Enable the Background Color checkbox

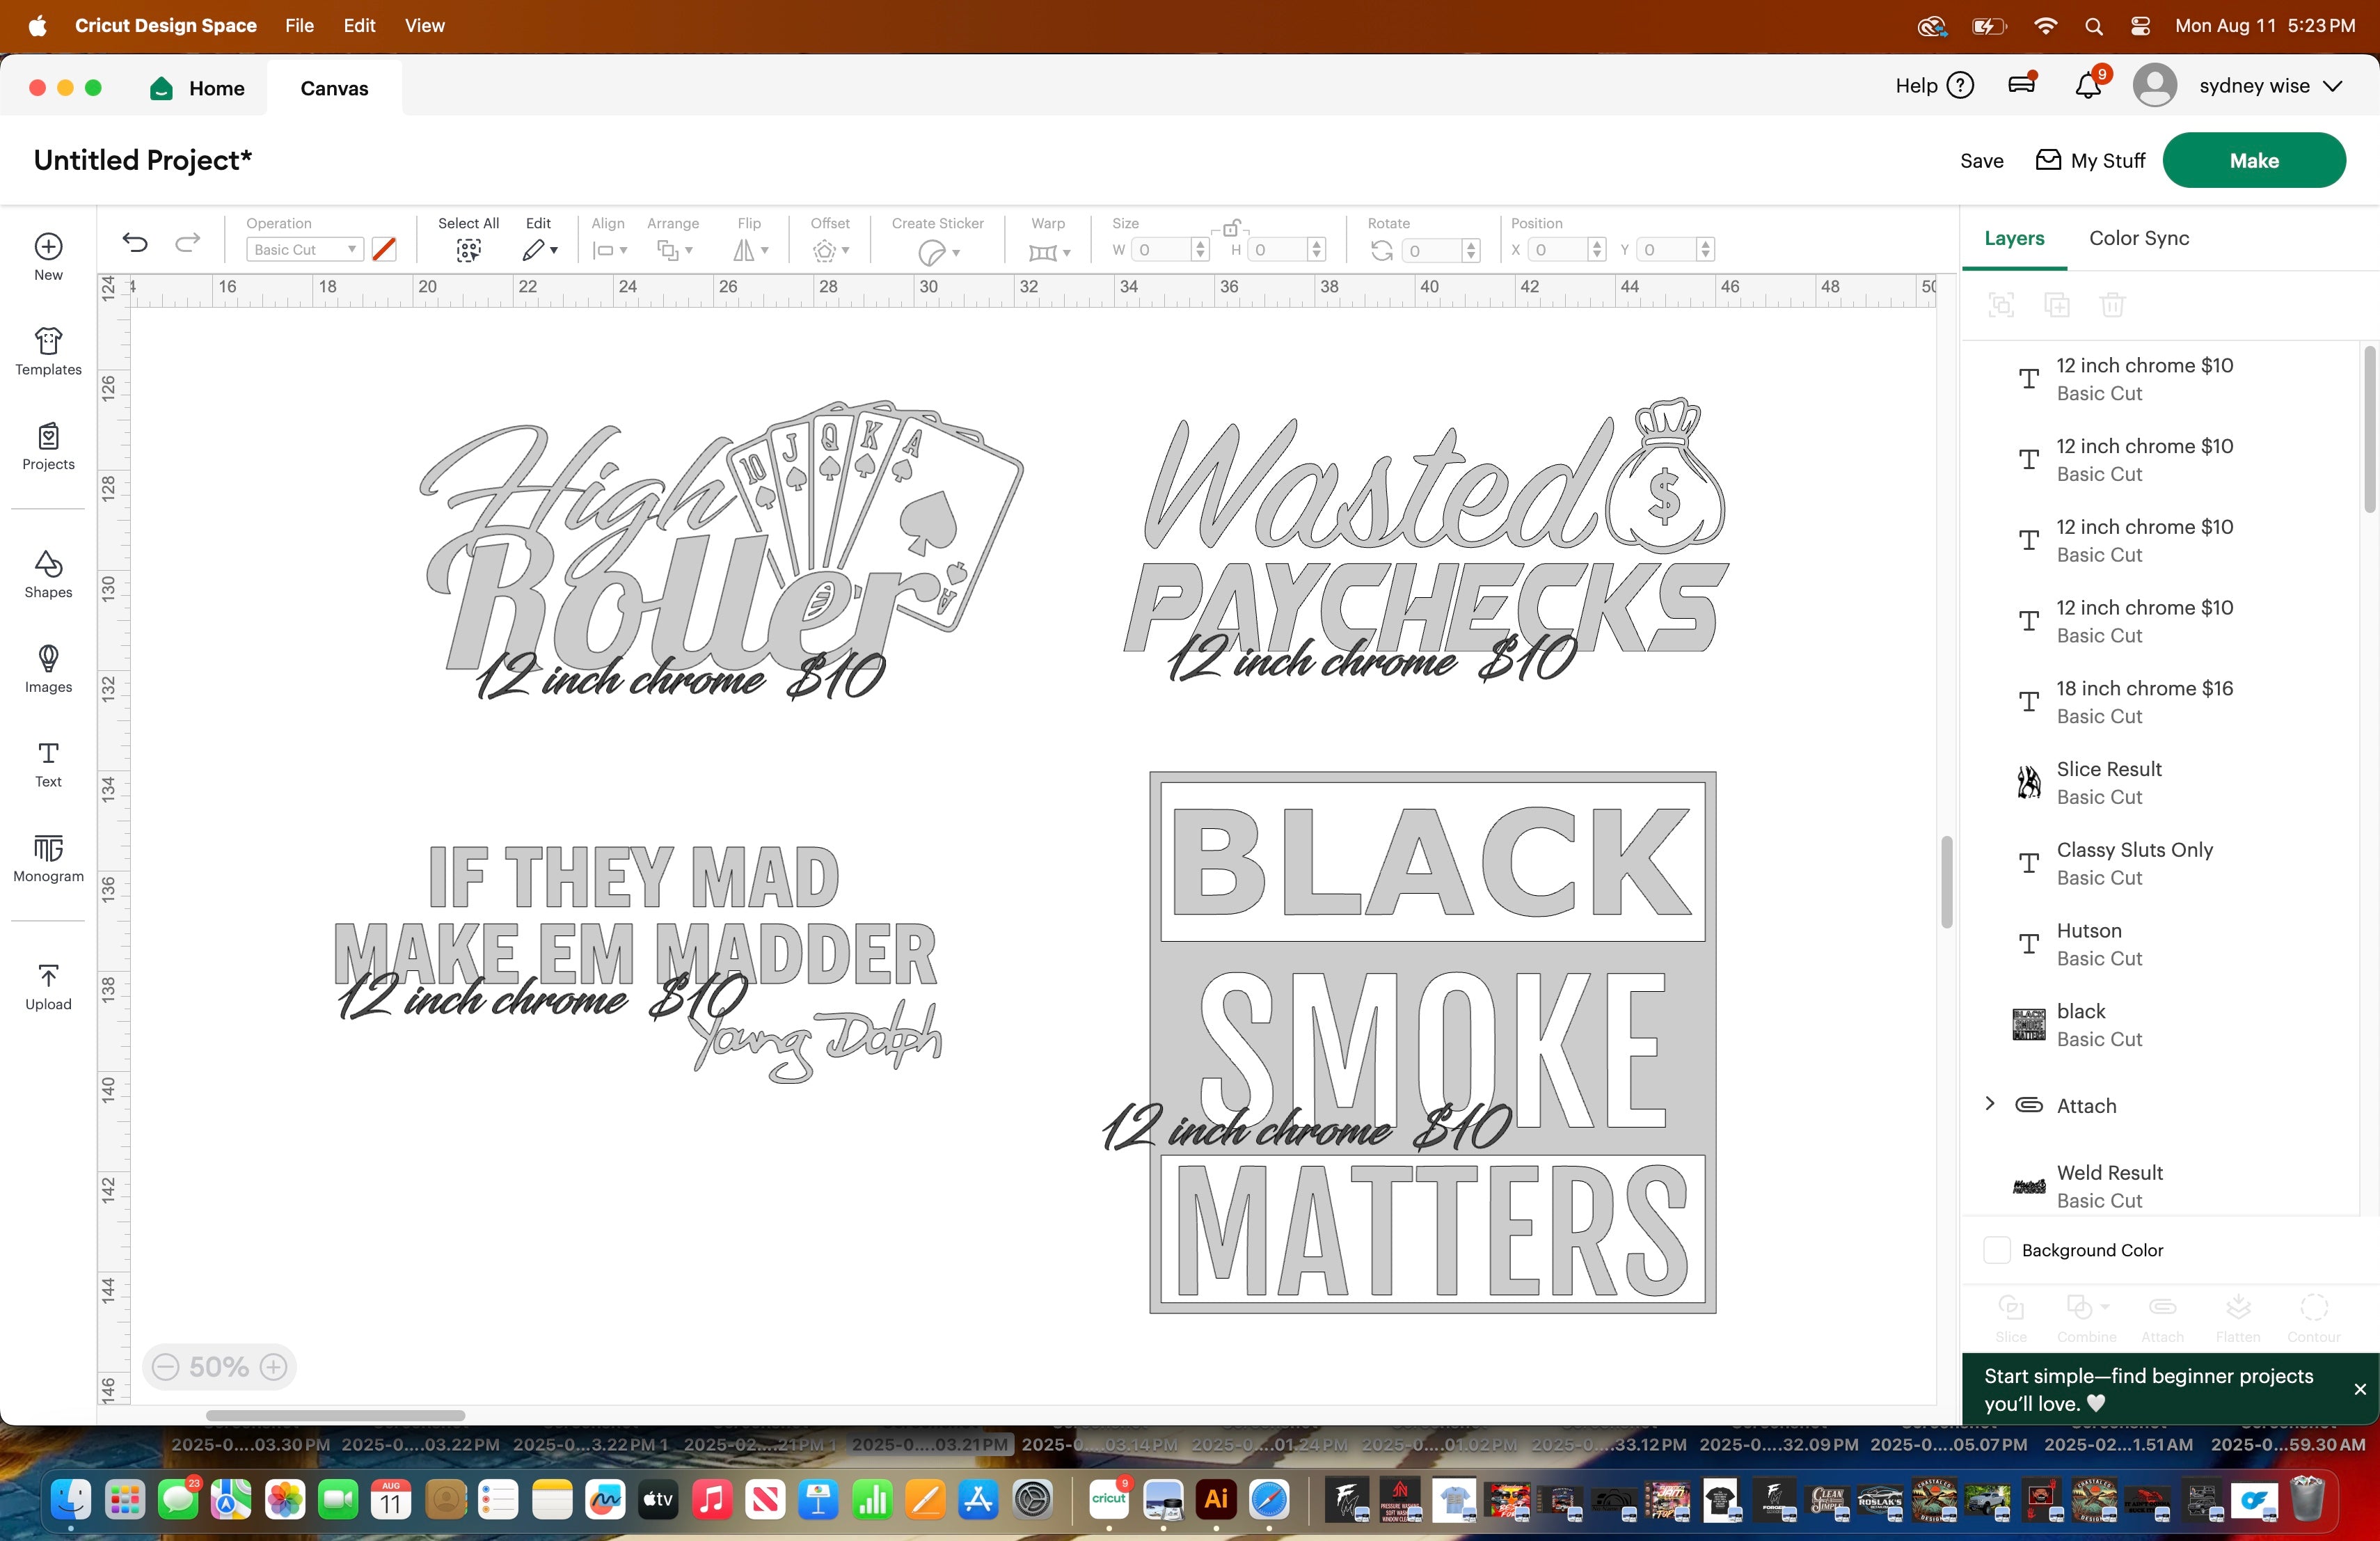1997,1250
